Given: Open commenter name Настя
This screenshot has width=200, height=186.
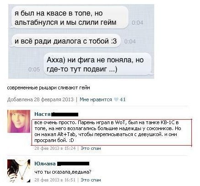Looking at the screenshot, I should click(43, 114).
